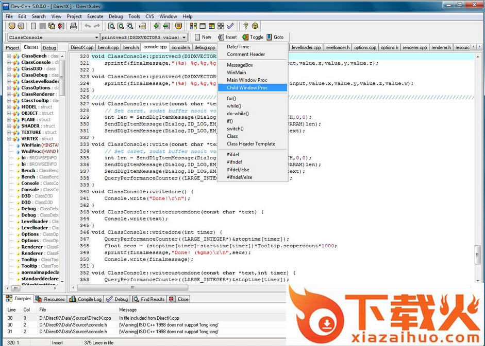Screen dimensions: 485x346
Task: Click the About smiley face icon
Action: [255, 26]
